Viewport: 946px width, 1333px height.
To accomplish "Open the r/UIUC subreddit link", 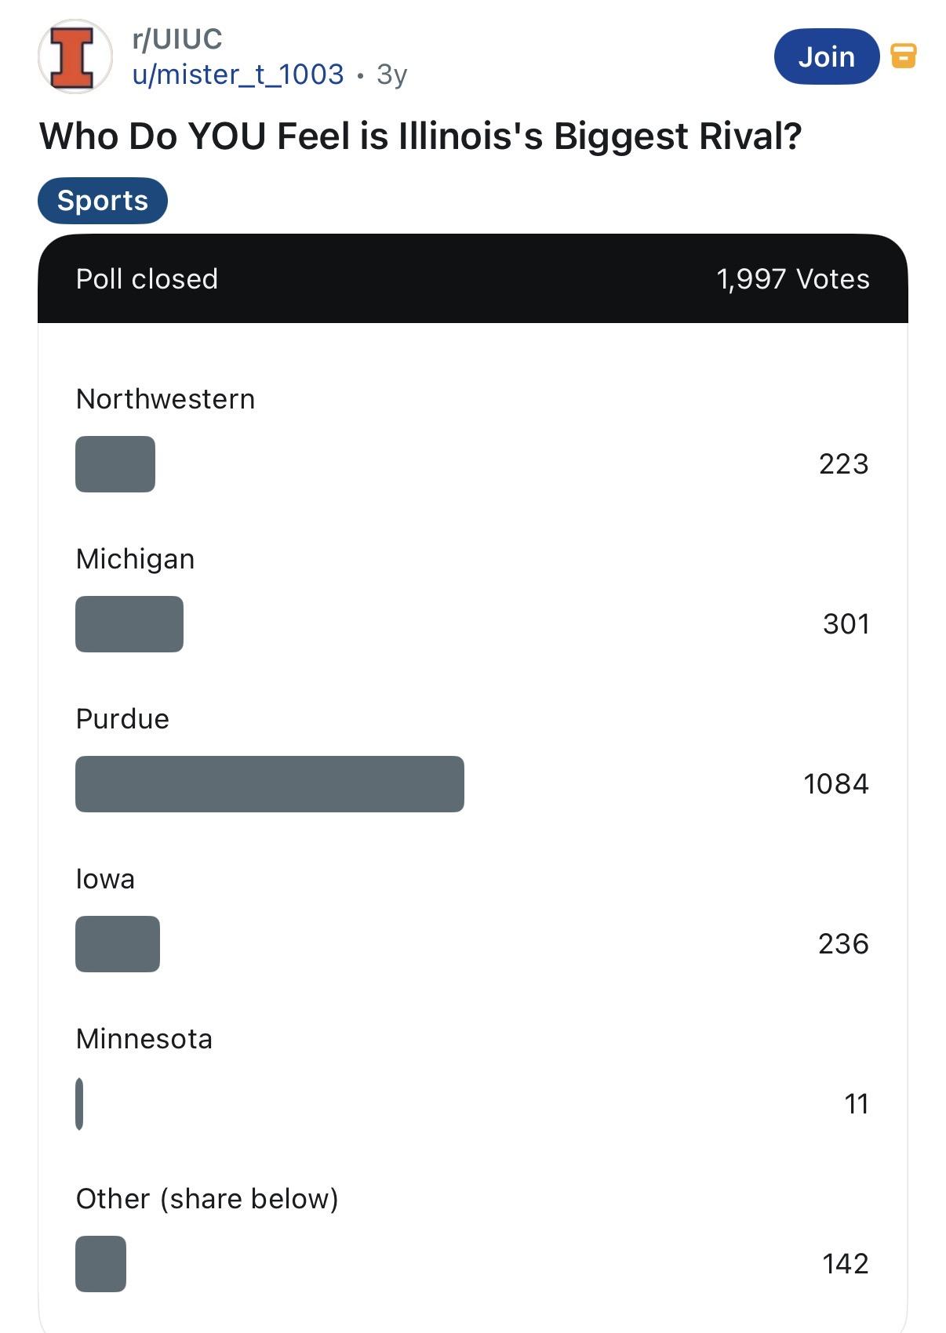I will [x=177, y=38].
